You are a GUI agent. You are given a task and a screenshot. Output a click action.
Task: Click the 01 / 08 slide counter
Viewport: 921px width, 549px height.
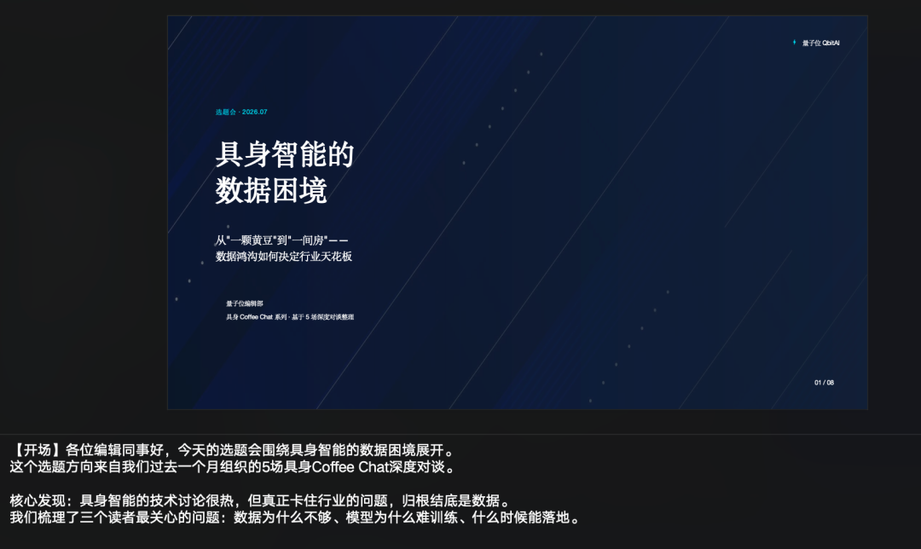pos(824,382)
